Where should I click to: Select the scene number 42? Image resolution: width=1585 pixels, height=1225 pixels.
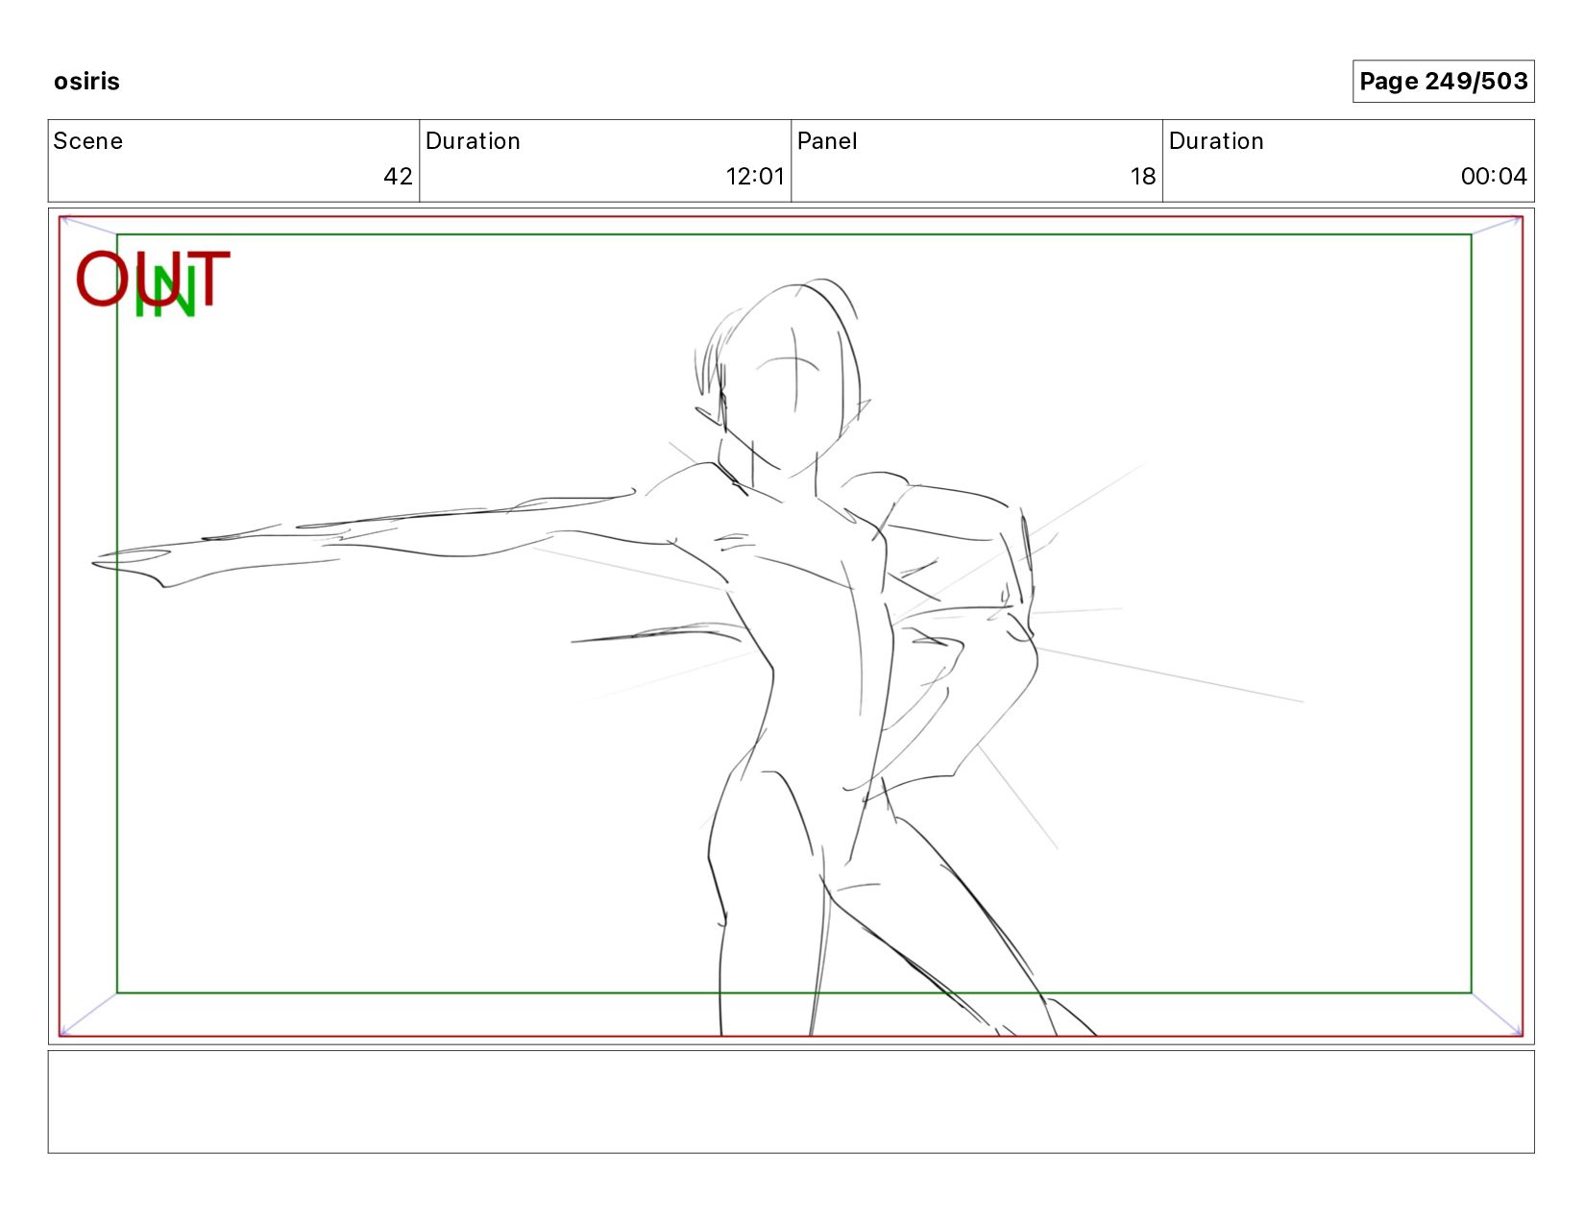pyautogui.click(x=398, y=177)
